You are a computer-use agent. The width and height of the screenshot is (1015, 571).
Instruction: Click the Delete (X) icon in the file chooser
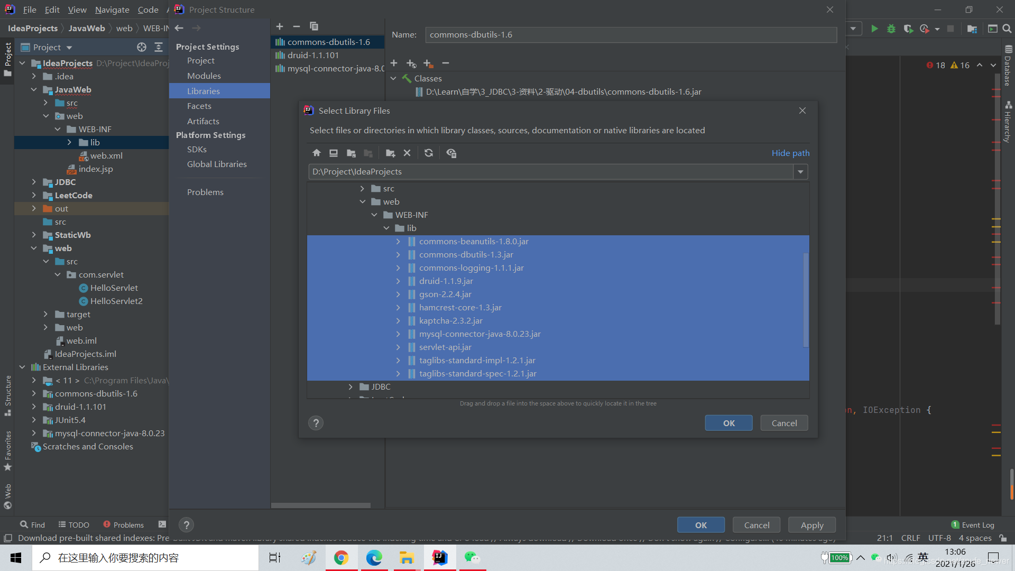pos(407,153)
